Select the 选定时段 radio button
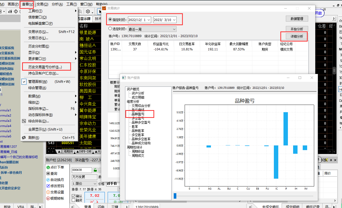 pyautogui.click(x=110, y=29)
